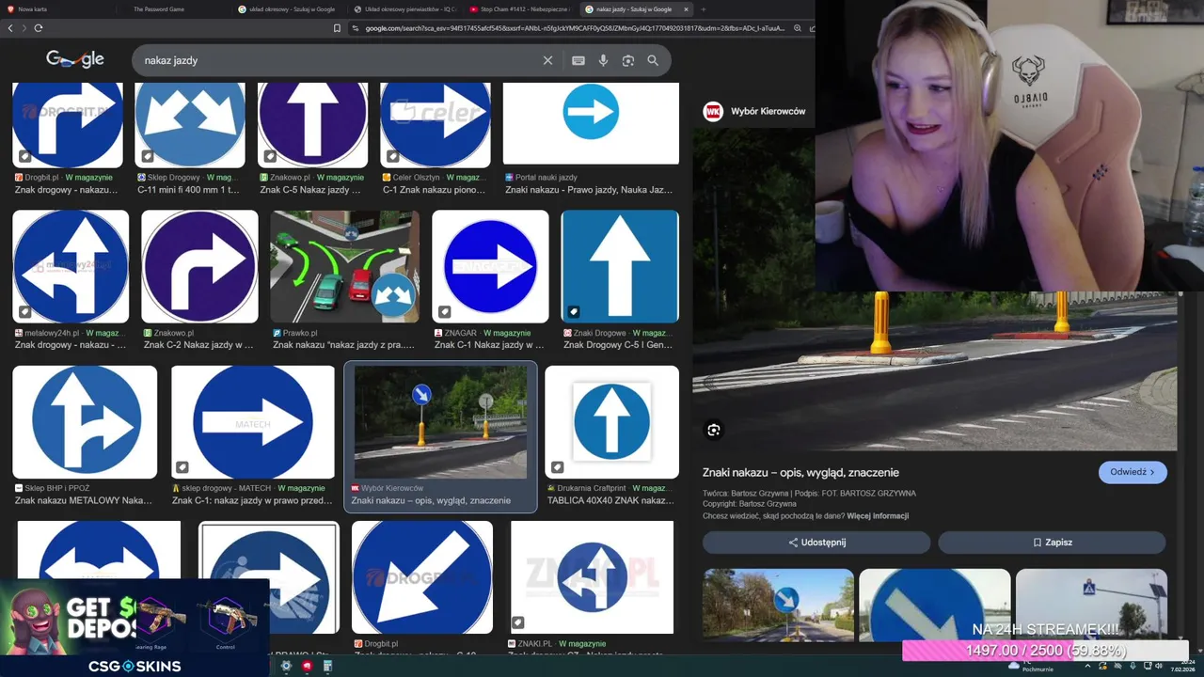The height and width of the screenshot is (677, 1204).
Task: Open the Celer Olsztyn C-1 sign result
Action: pos(436,125)
